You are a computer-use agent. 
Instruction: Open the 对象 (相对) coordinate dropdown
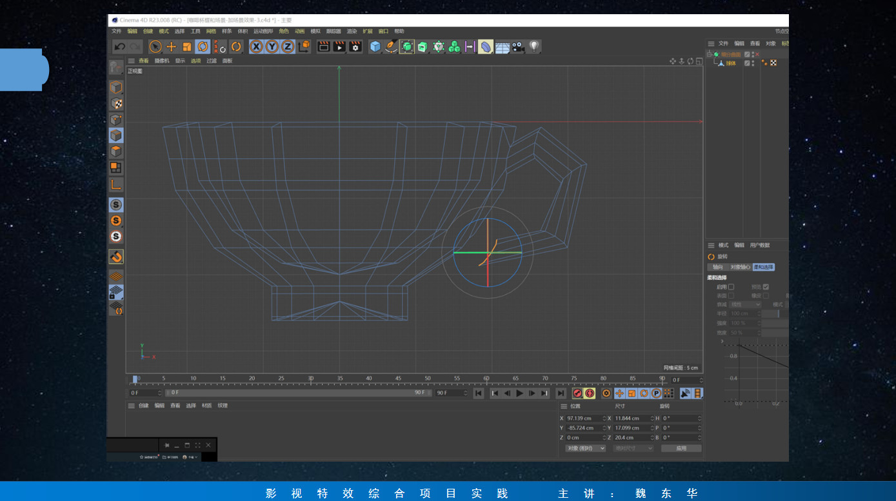(x=585, y=448)
